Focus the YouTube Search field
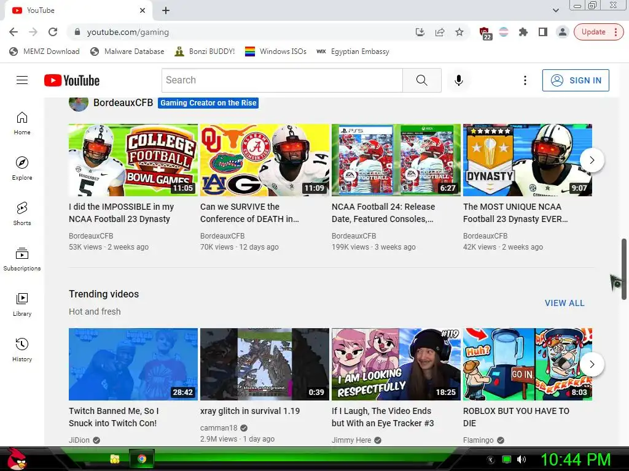The height and width of the screenshot is (471, 629). 282,80
